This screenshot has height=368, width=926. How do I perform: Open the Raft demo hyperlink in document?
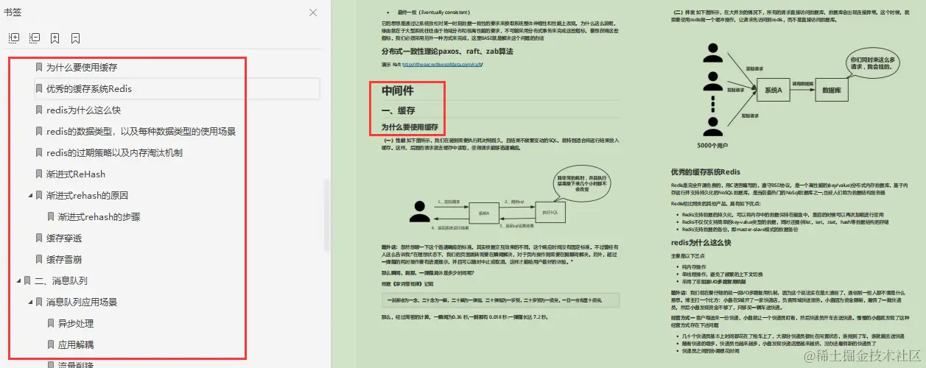442,65
